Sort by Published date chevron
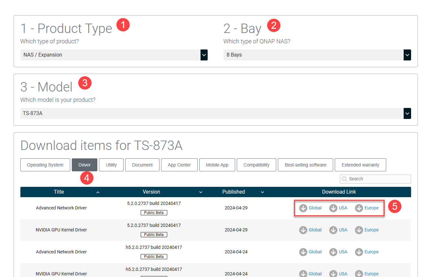 [x=262, y=192]
